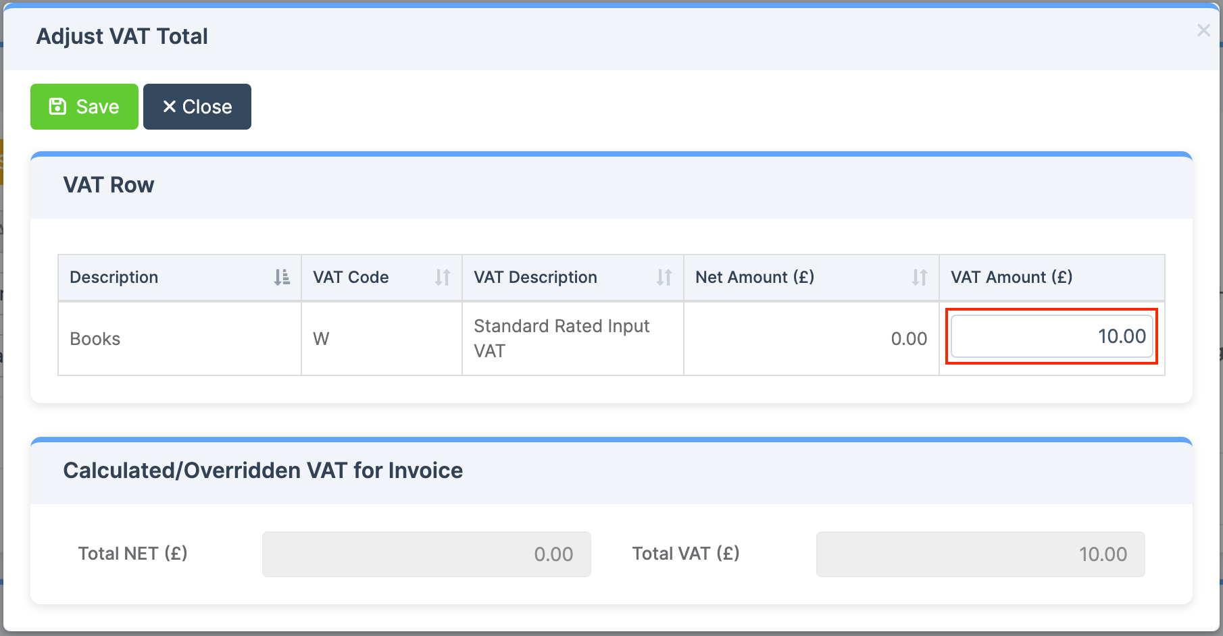Click the VAT Row panel heading
Image resolution: width=1223 pixels, height=636 pixels.
tap(109, 185)
